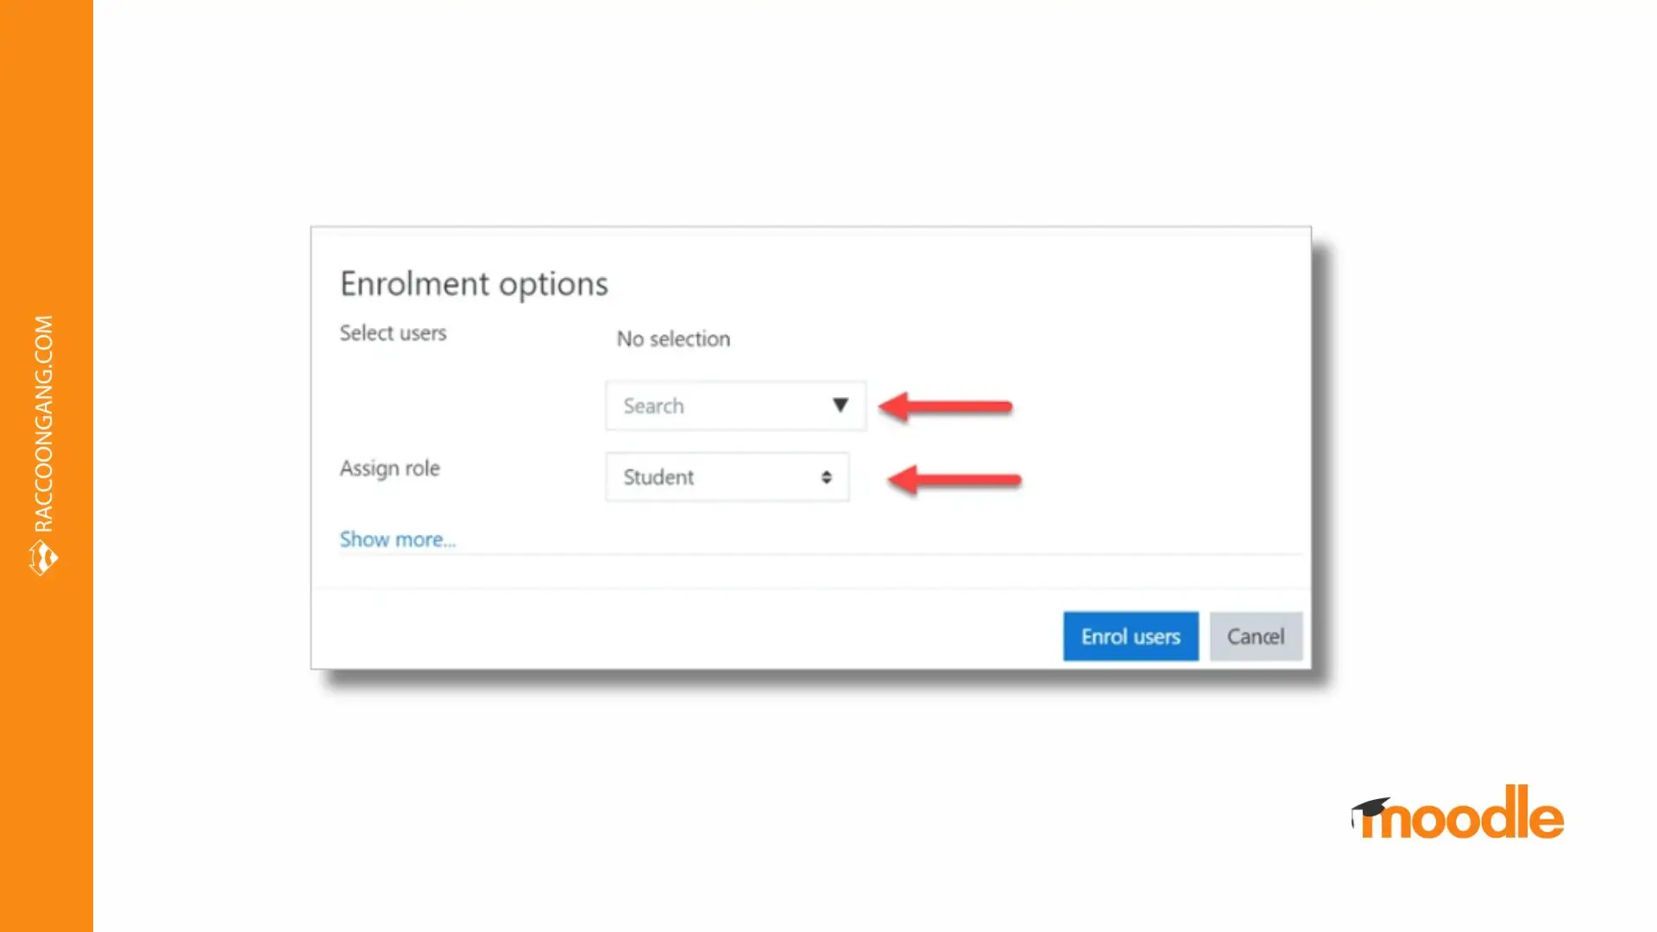This screenshot has height=932, width=1657.
Task: Click the Select users label
Action: point(393,333)
